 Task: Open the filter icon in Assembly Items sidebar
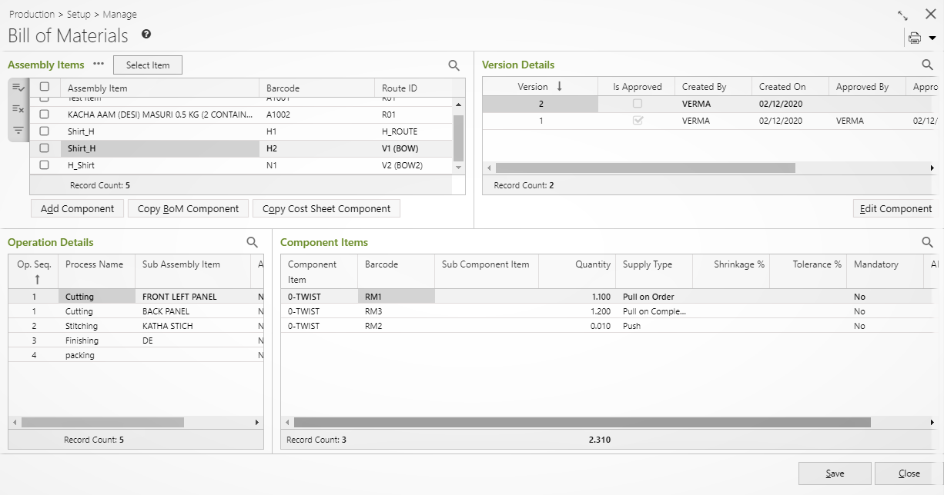18,130
